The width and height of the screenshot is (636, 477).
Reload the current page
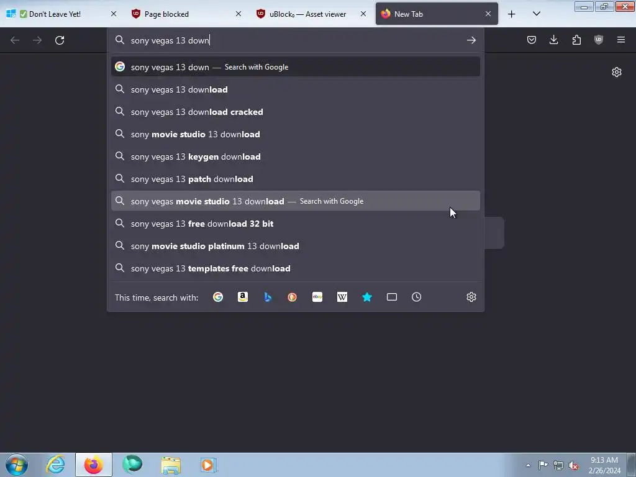60,40
